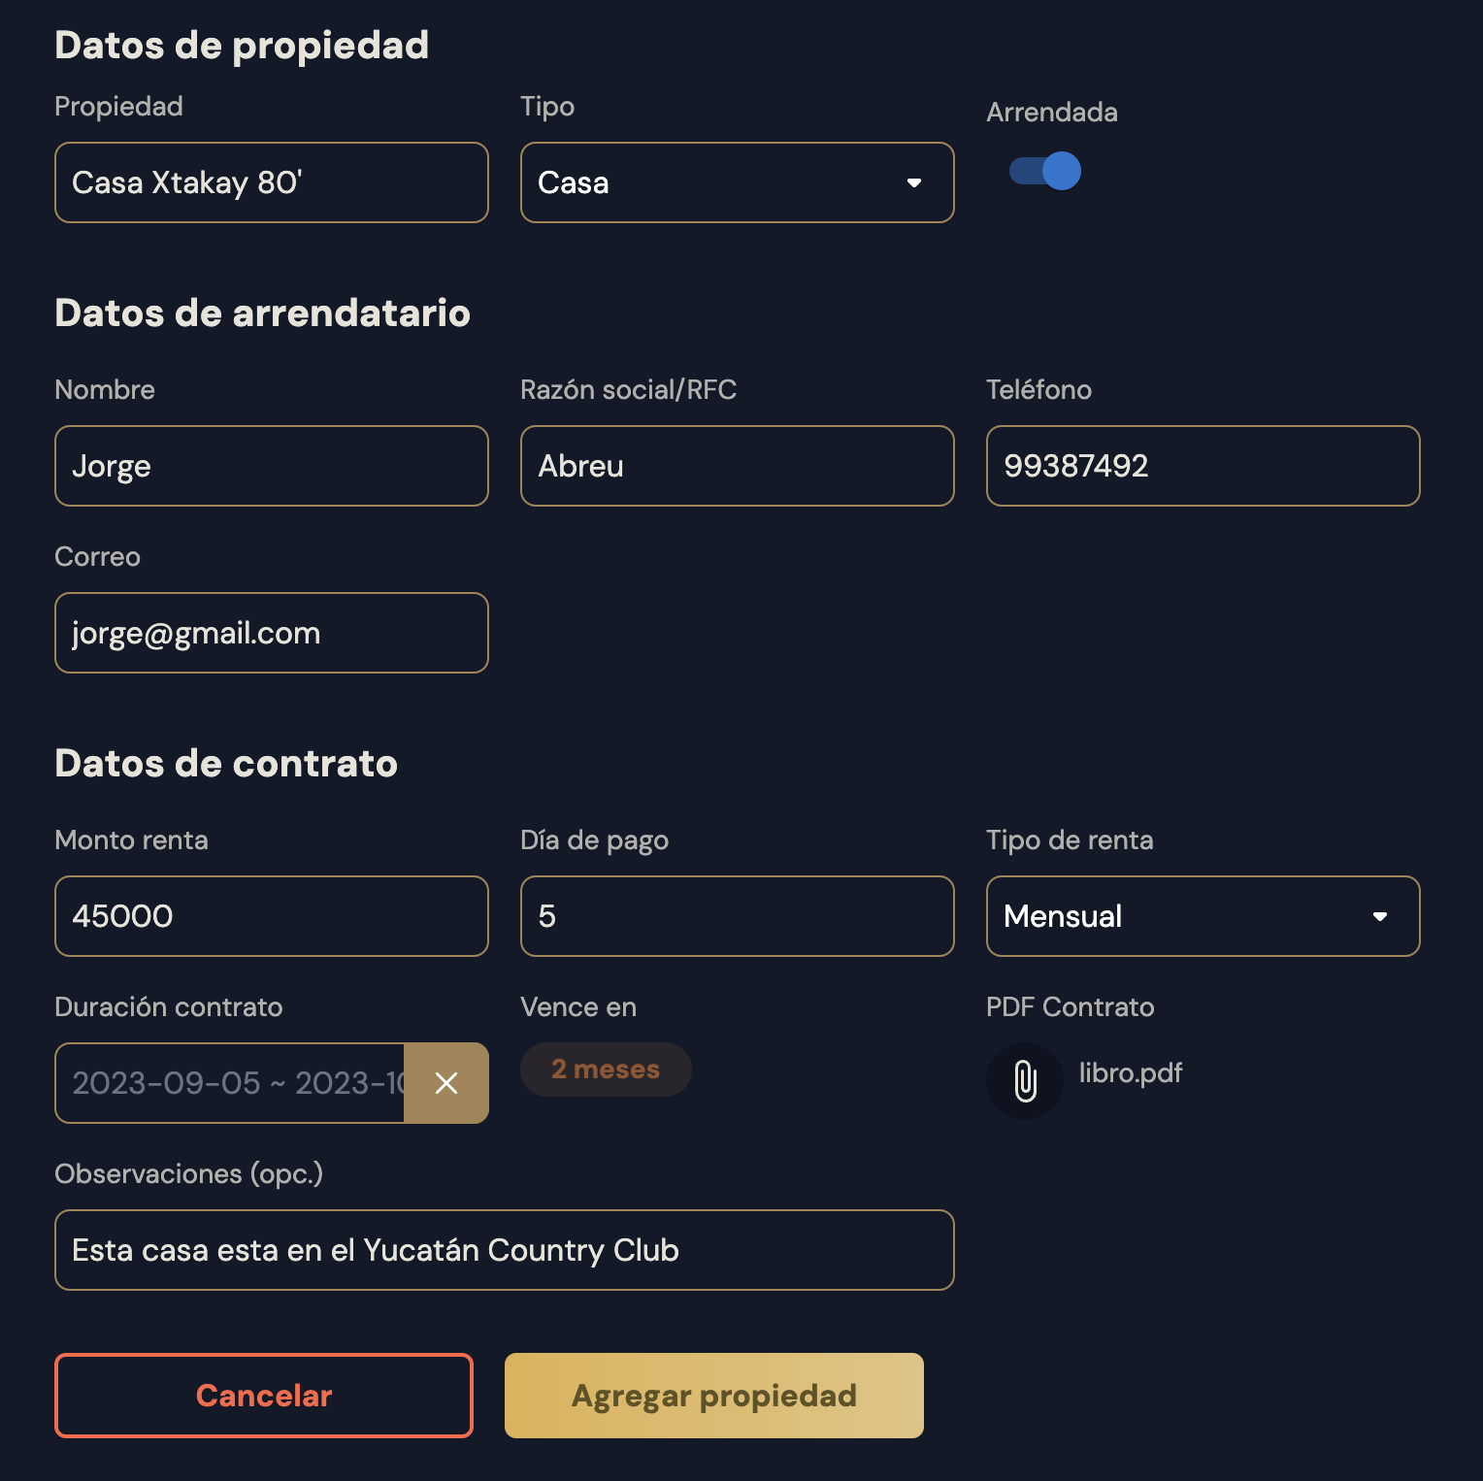Expand the Tipo de renta dropdown

[1203, 916]
